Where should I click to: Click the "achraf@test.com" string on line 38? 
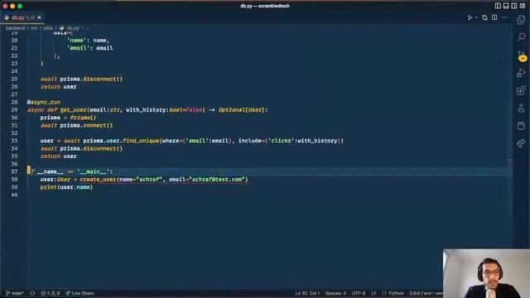tap(217, 180)
